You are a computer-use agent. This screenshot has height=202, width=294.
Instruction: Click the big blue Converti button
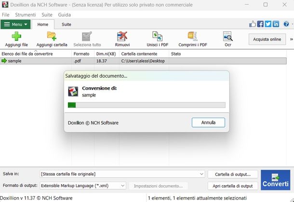(x=275, y=180)
